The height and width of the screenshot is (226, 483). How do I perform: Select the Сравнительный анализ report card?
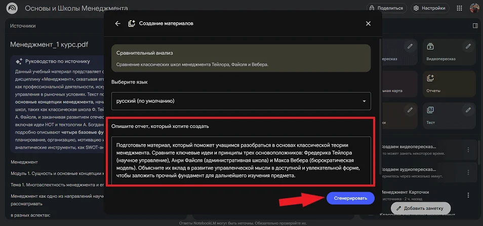click(x=241, y=58)
